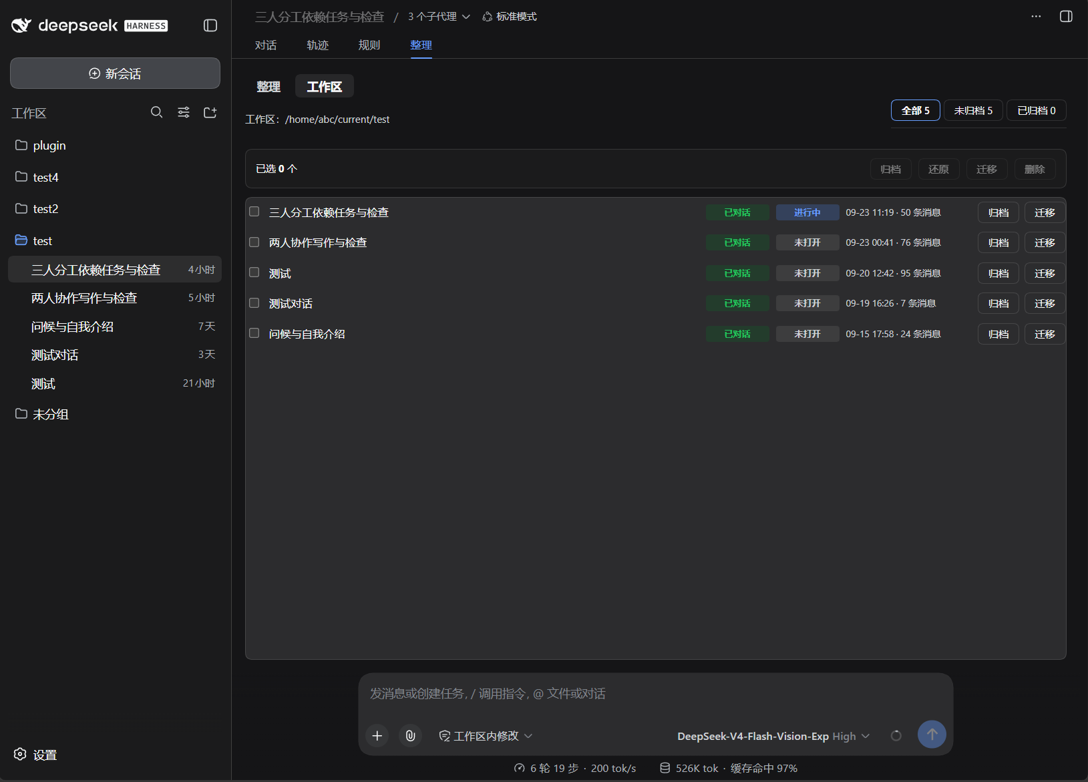1088x782 pixels.
Task: Start a new conversation with 新会话
Action: (115, 73)
